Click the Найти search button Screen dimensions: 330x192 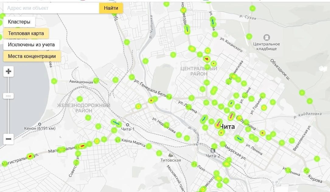(111, 8)
